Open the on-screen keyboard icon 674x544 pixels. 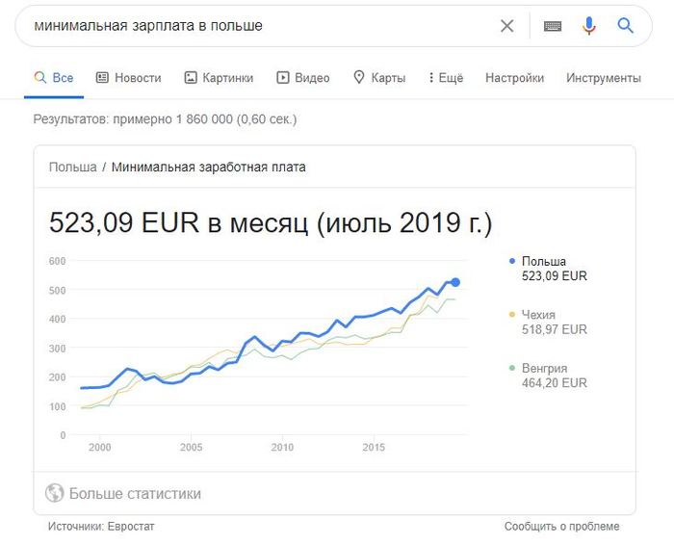pos(553,26)
